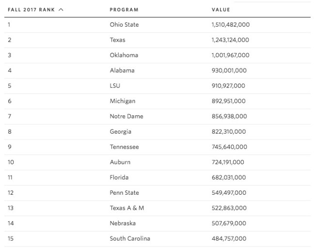
Task: Click the LSU program name
Action: (115, 86)
